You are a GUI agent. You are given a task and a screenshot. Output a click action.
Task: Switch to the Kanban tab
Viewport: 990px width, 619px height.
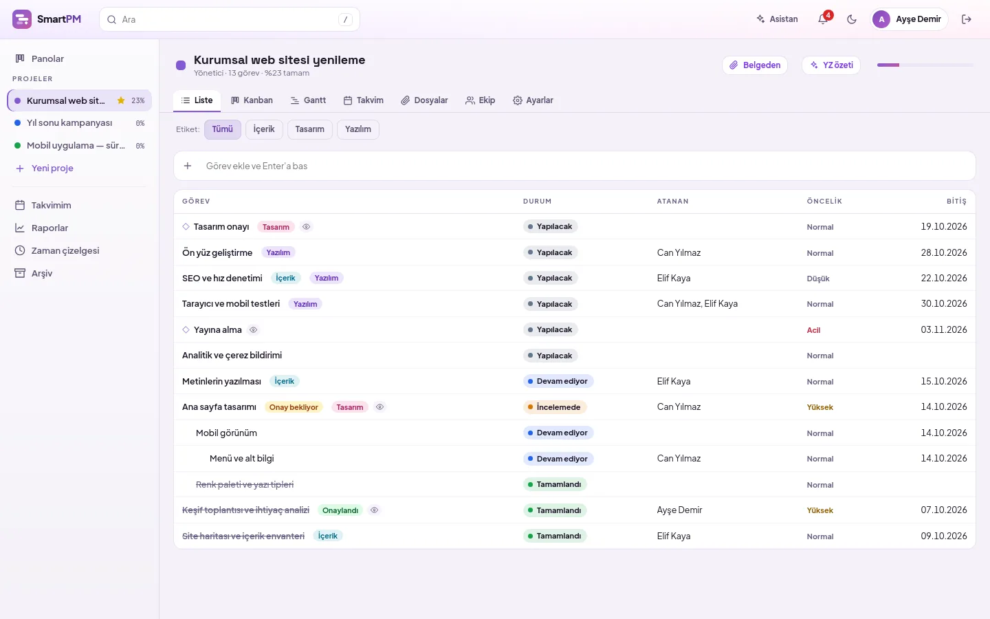click(x=252, y=100)
